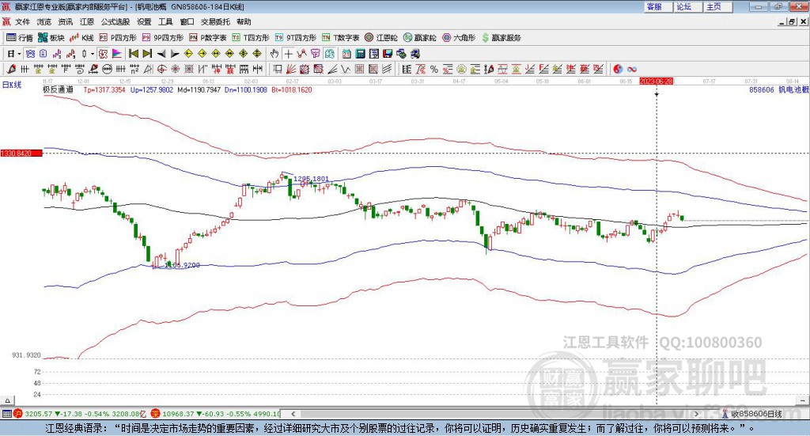The image size is (810, 436).
Task: Click the Tp=1317.3354 value
Action: 104,89
